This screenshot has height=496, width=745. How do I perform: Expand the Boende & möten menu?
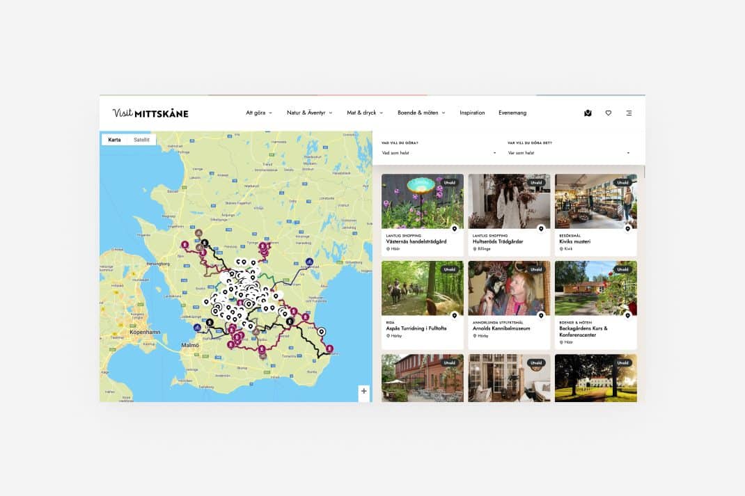421,113
